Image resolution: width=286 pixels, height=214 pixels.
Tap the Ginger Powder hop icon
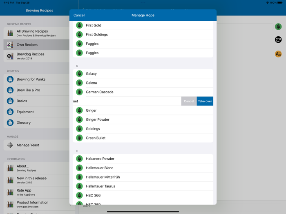click(x=79, y=119)
